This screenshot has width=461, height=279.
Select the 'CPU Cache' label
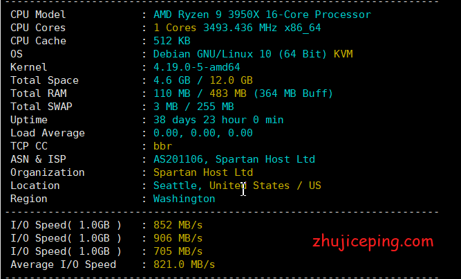[38, 41]
